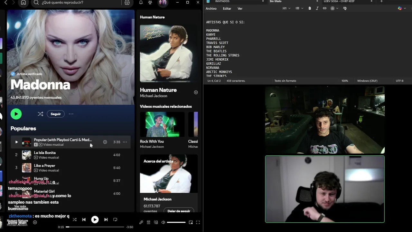
Task: Skip to previous track in player bar
Action: [84, 219]
